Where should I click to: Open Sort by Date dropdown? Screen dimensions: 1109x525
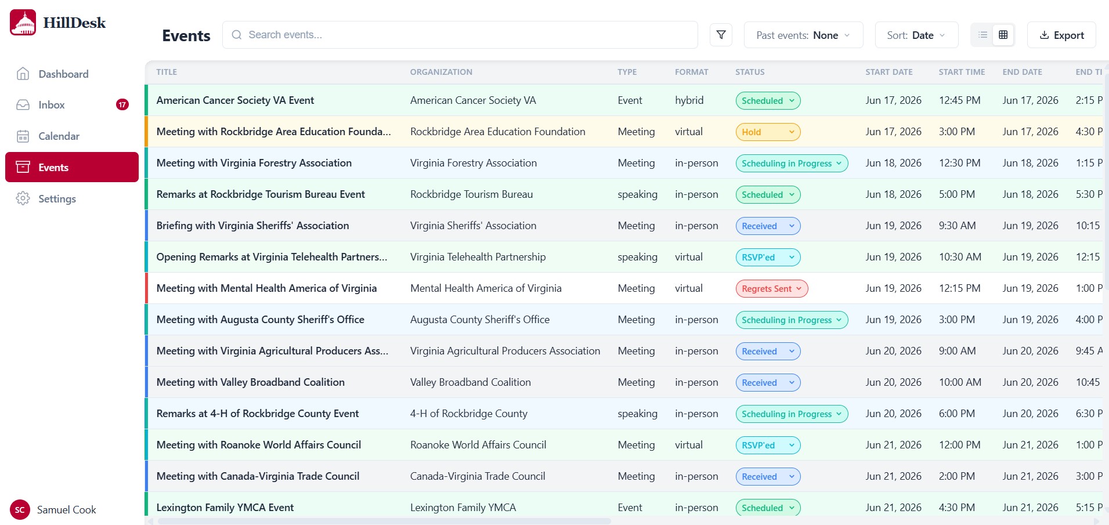pyautogui.click(x=916, y=35)
